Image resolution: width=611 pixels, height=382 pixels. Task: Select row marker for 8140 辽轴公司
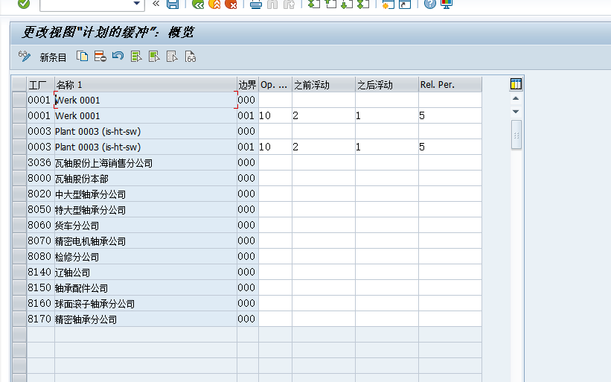click(x=19, y=272)
